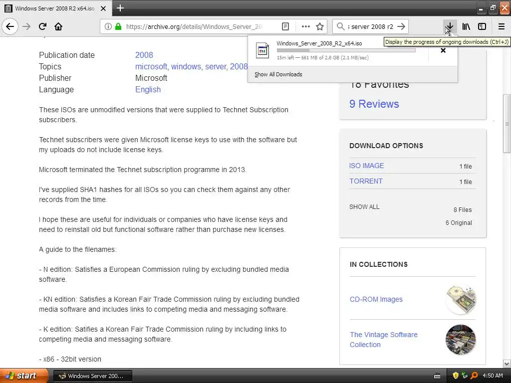This screenshot has height=383, width=511.
Task: Open the Library bookshelf icon
Action: (466, 26)
